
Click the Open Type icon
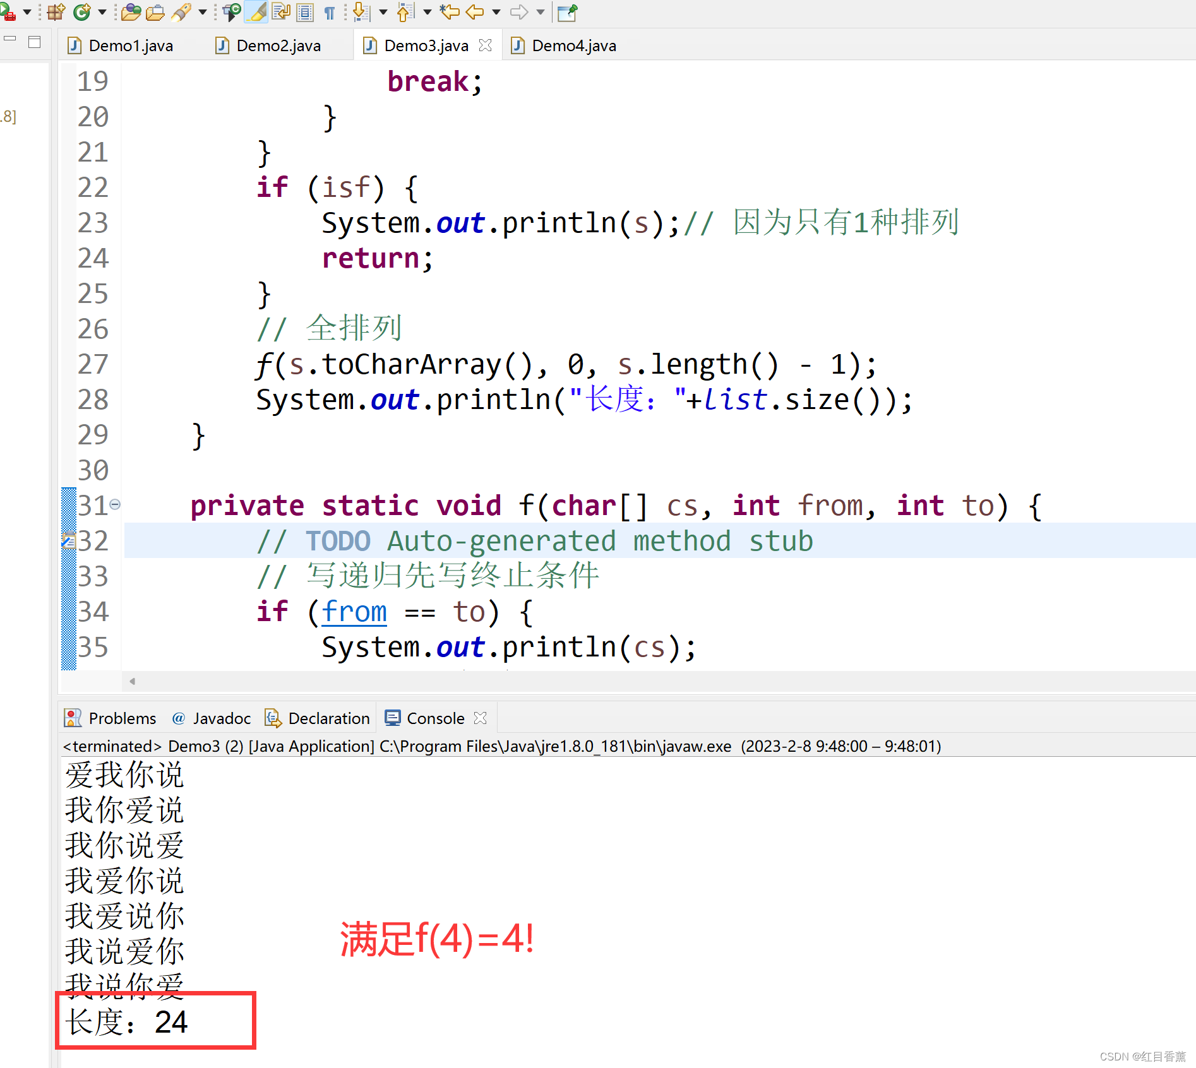pos(131,11)
